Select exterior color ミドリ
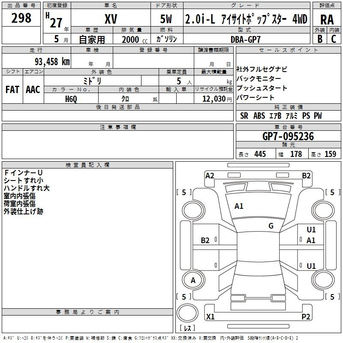Image resolution: width=343 pixels, height=343 pixels. (x=92, y=81)
